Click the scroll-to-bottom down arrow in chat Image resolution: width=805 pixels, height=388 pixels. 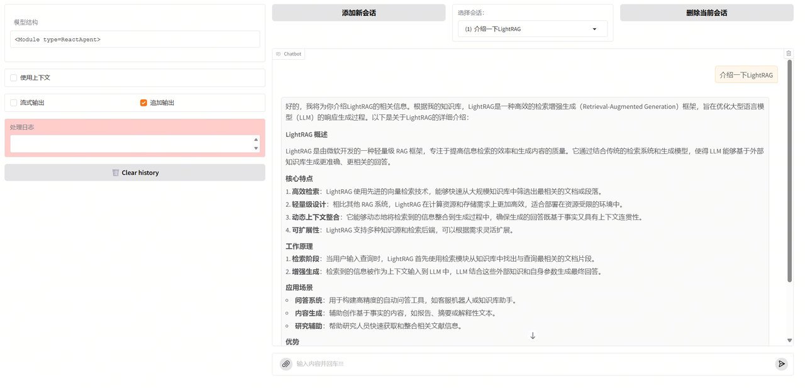point(533,336)
